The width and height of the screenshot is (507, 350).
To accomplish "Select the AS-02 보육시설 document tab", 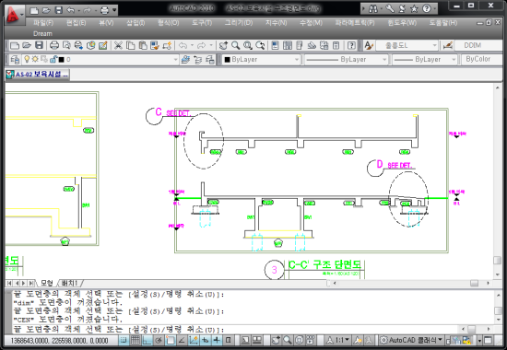I will (x=38, y=74).
